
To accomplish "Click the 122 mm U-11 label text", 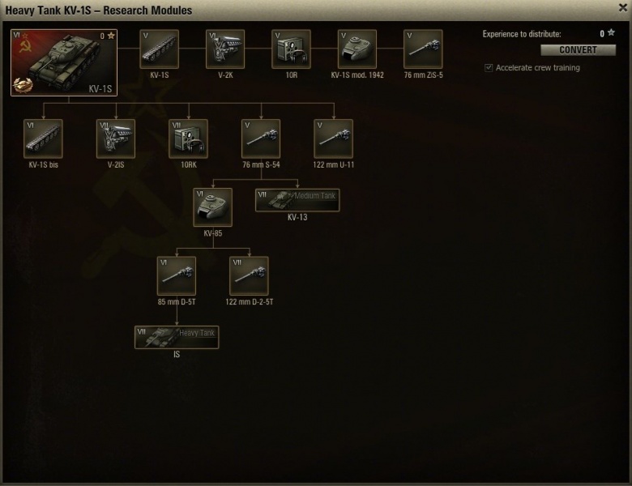I will click(x=333, y=164).
